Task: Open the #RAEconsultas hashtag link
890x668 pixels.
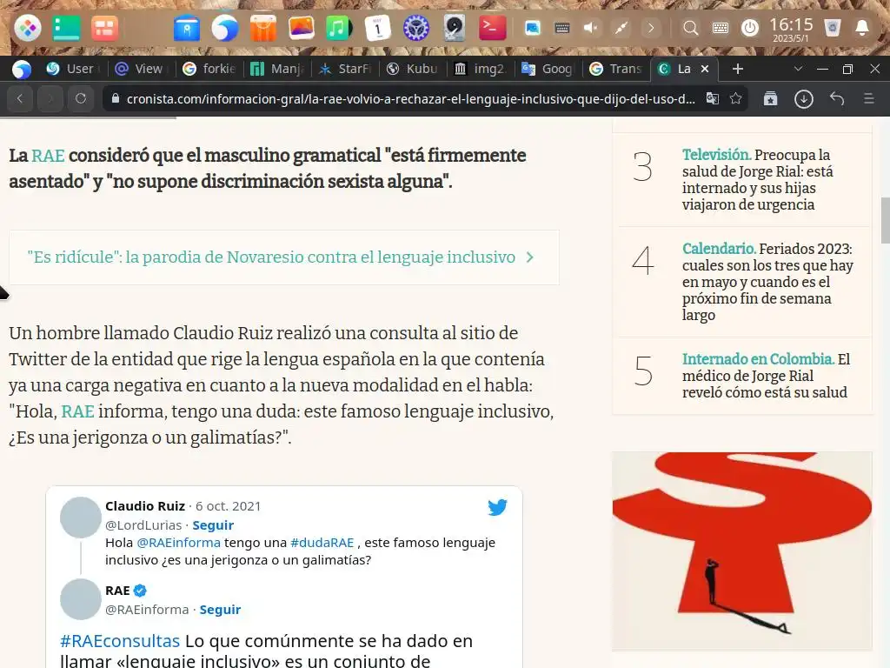Action: 120,641
